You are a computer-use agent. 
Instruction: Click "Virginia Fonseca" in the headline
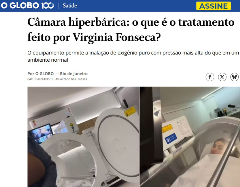[x=116, y=37]
